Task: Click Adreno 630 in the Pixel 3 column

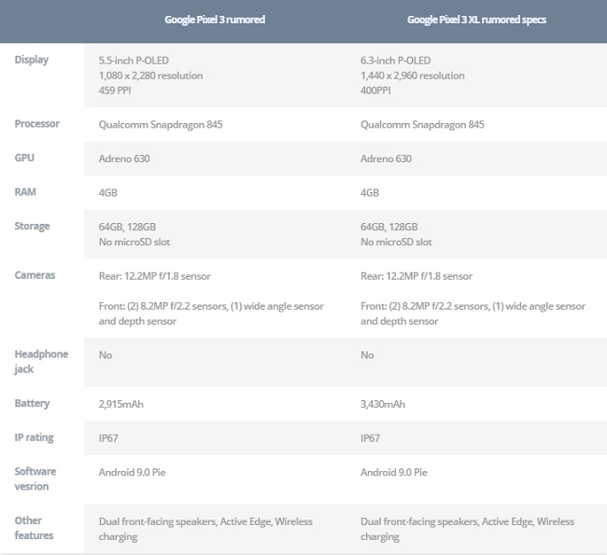Action: pos(124,159)
